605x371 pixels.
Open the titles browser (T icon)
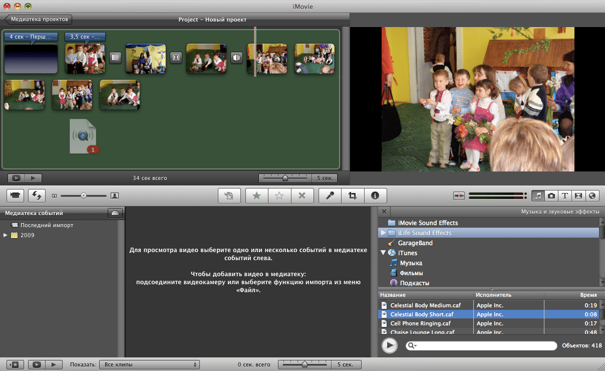(564, 196)
